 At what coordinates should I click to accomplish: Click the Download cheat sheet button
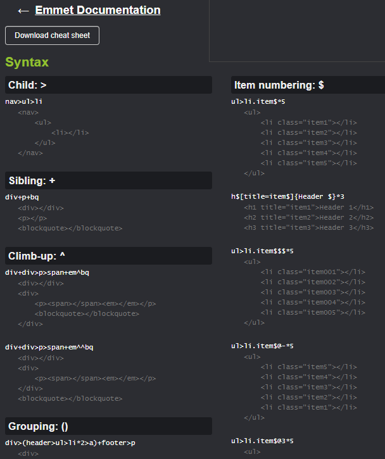[52, 35]
